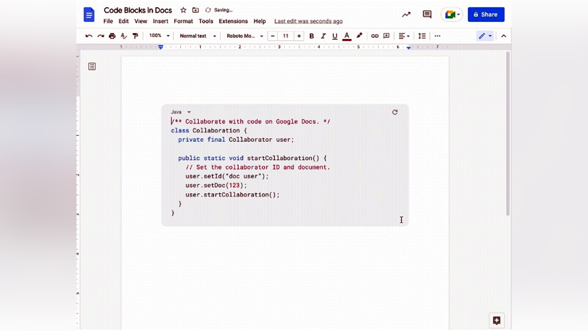The width and height of the screenshot is (588, 331).
Task: Open the 'Last edit was seconds ago' link
Action: point(308,22)
